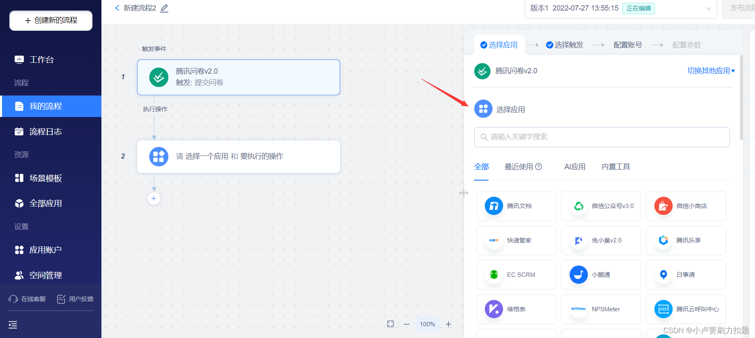
Task: Open 场景模板 in the sidebar
Action: coord(51,178)
